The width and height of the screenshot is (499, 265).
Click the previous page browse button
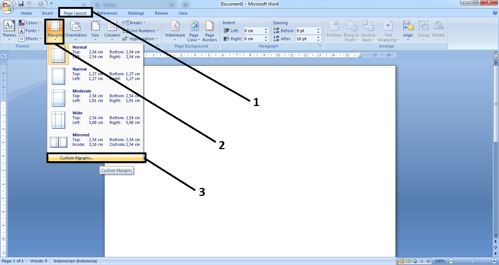[496, 242]
